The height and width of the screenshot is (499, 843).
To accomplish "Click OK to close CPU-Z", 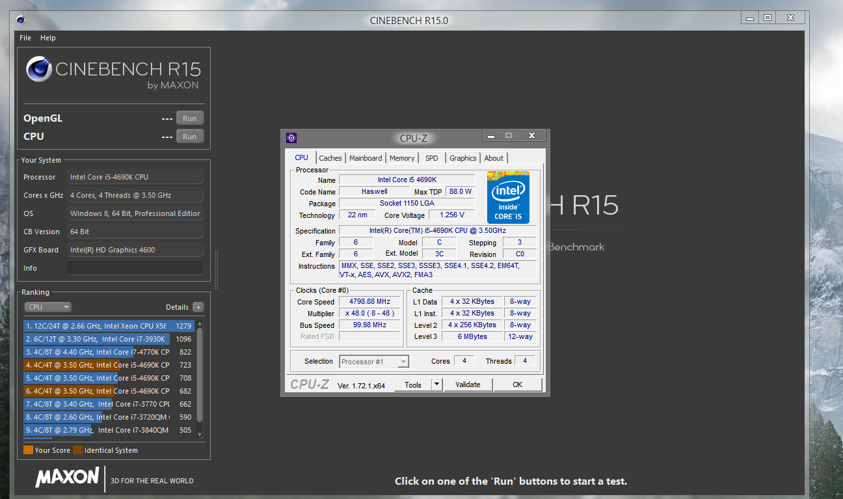I will point(517,384).
